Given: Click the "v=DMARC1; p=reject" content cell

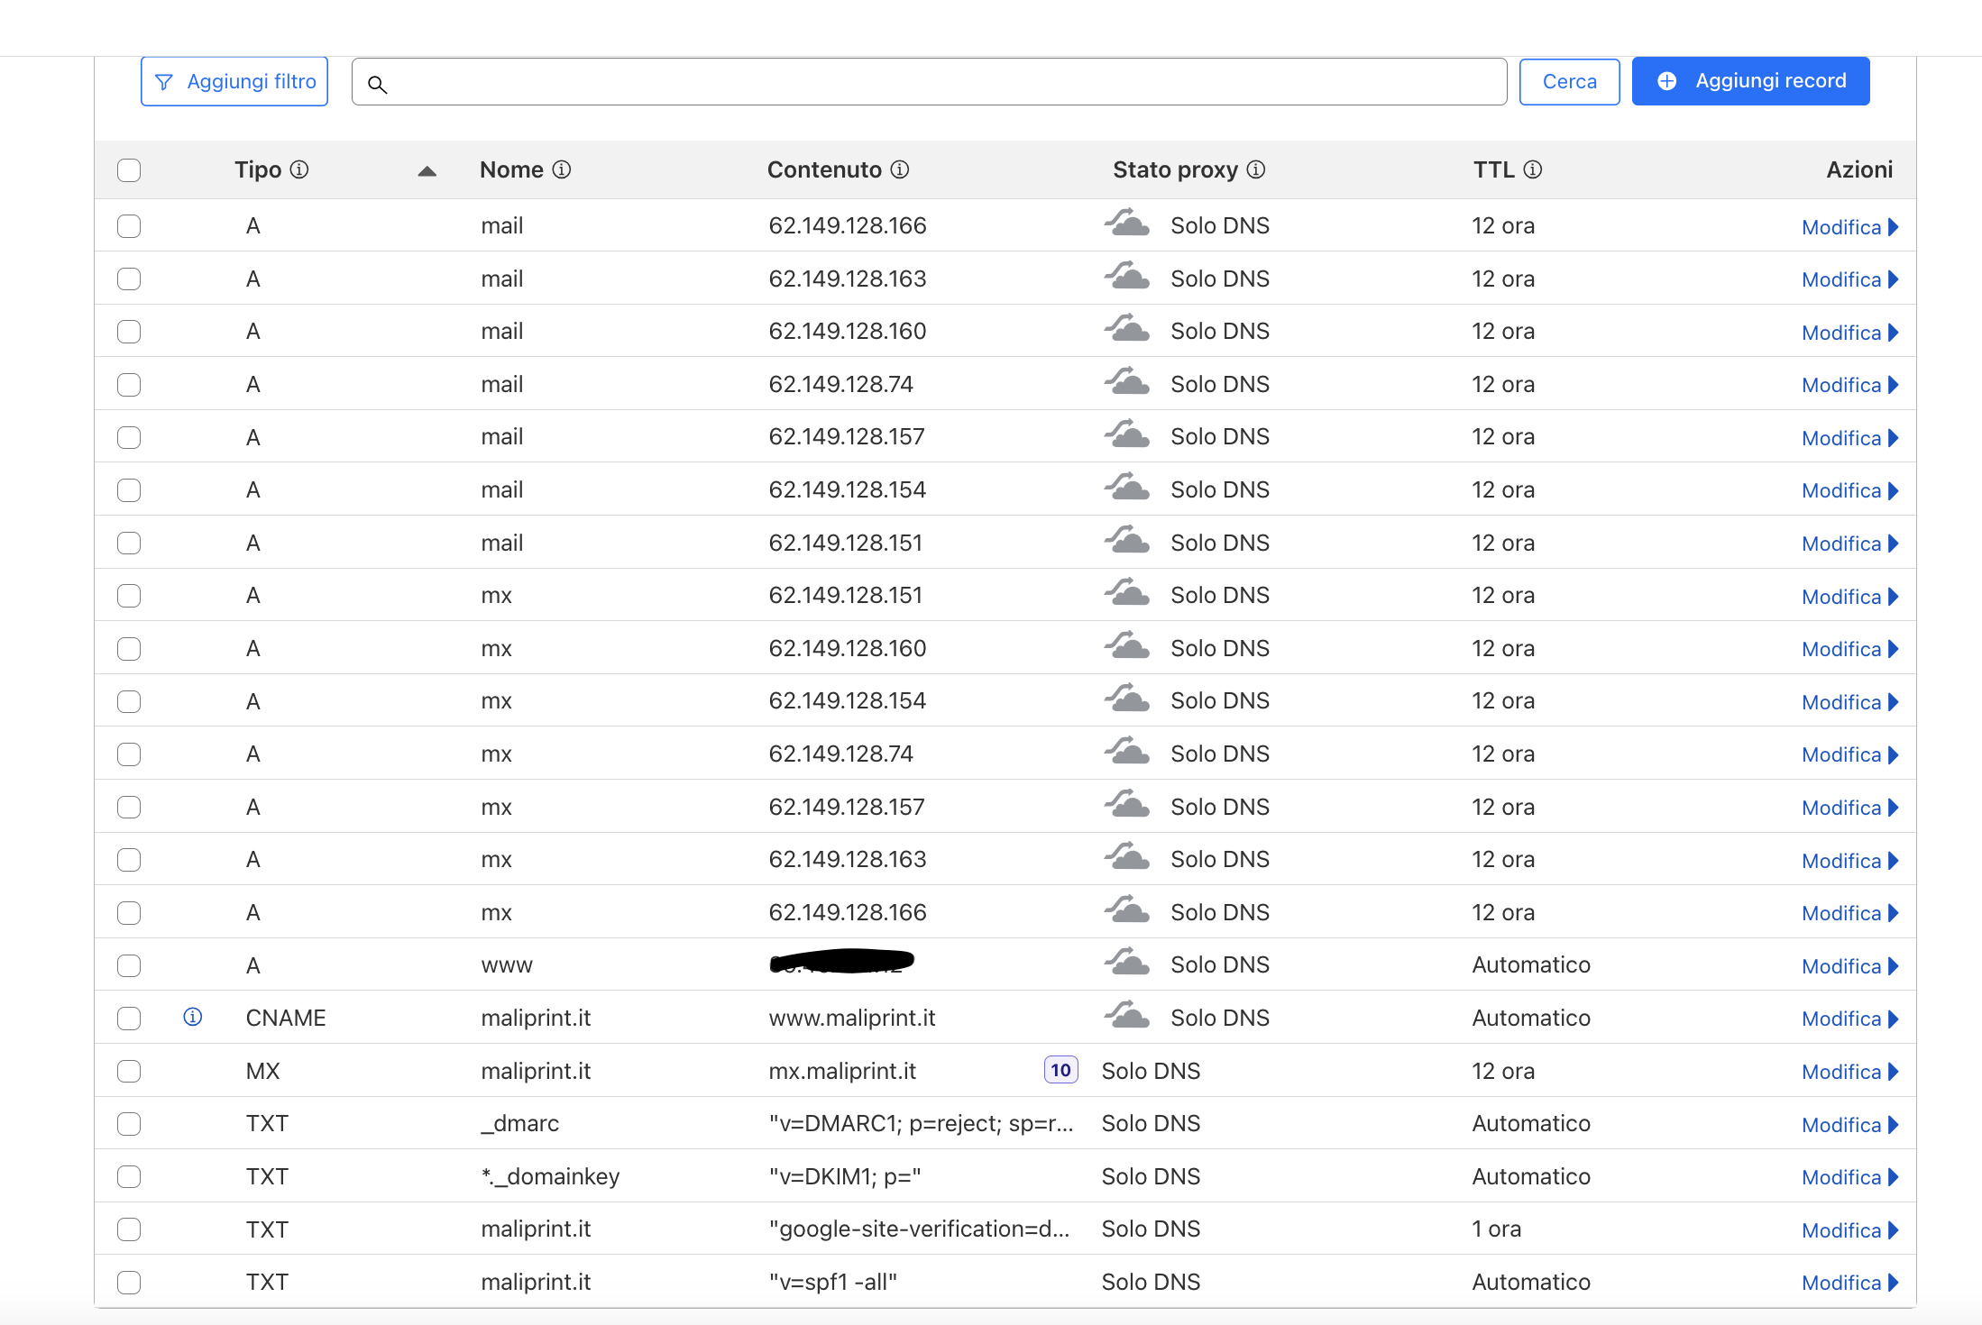Looking at the screenshot, I should pos(921,1123).
